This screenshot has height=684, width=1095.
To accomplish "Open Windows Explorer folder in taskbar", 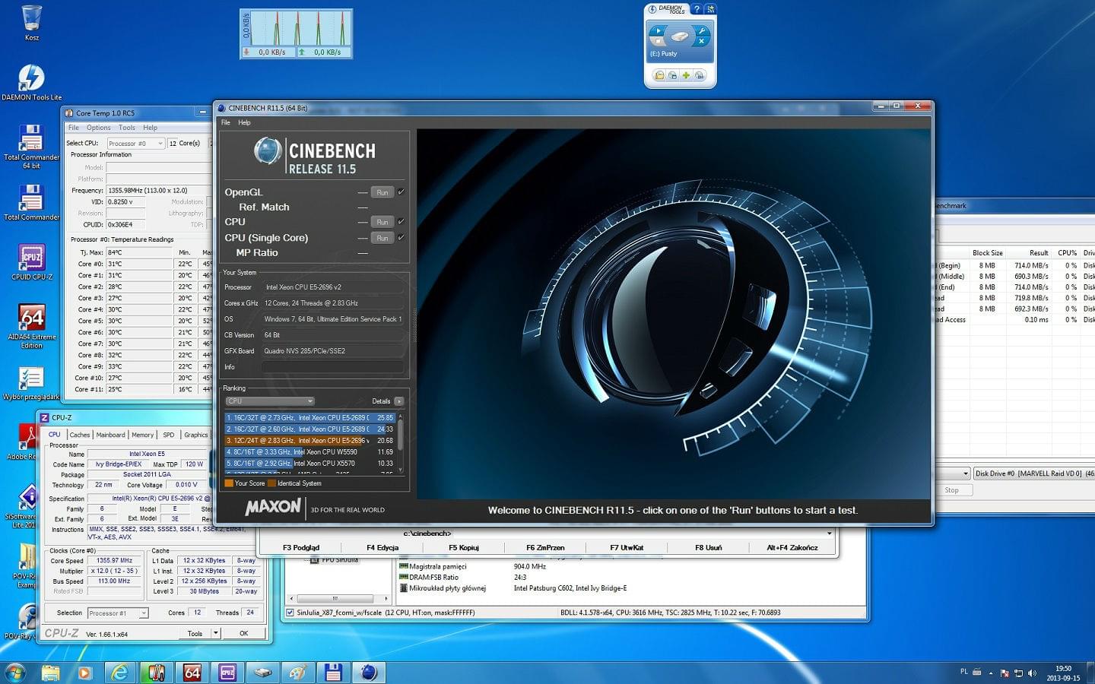I will coord(50,673).
